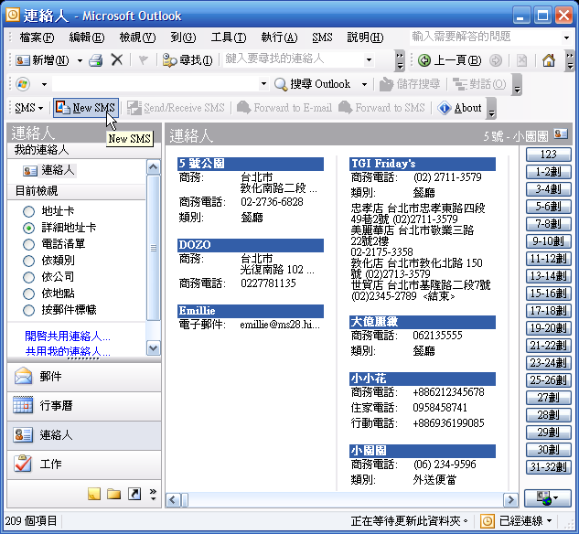Select the 按郵件標幟 view radio button

[x=28, y=310]
